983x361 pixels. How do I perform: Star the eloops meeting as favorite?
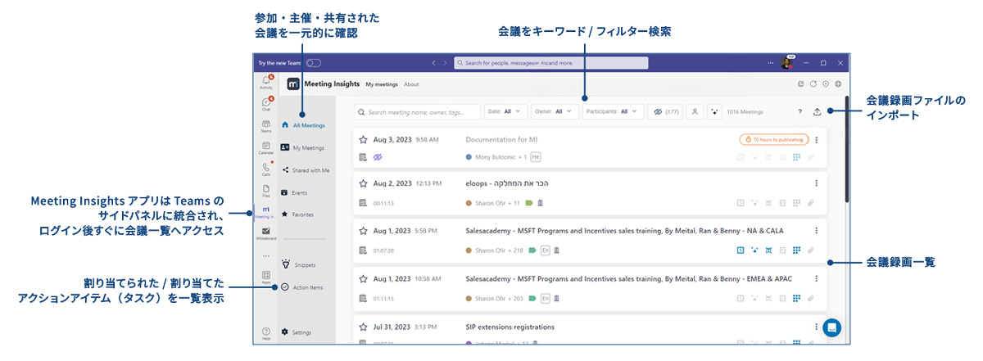[x=364, y=183]
